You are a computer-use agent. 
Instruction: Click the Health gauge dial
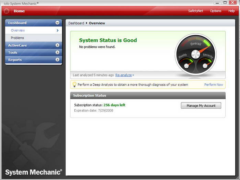click(x=186, y=63)
